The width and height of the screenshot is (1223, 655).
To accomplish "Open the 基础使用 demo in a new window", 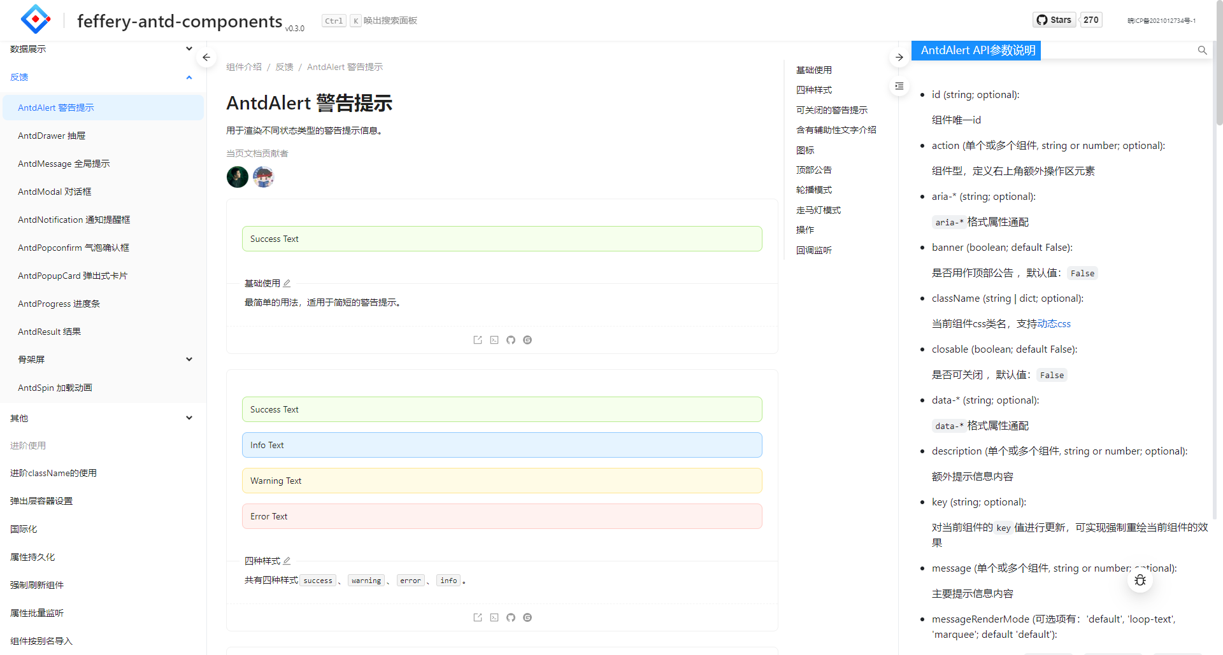I will tap(478, 340).
